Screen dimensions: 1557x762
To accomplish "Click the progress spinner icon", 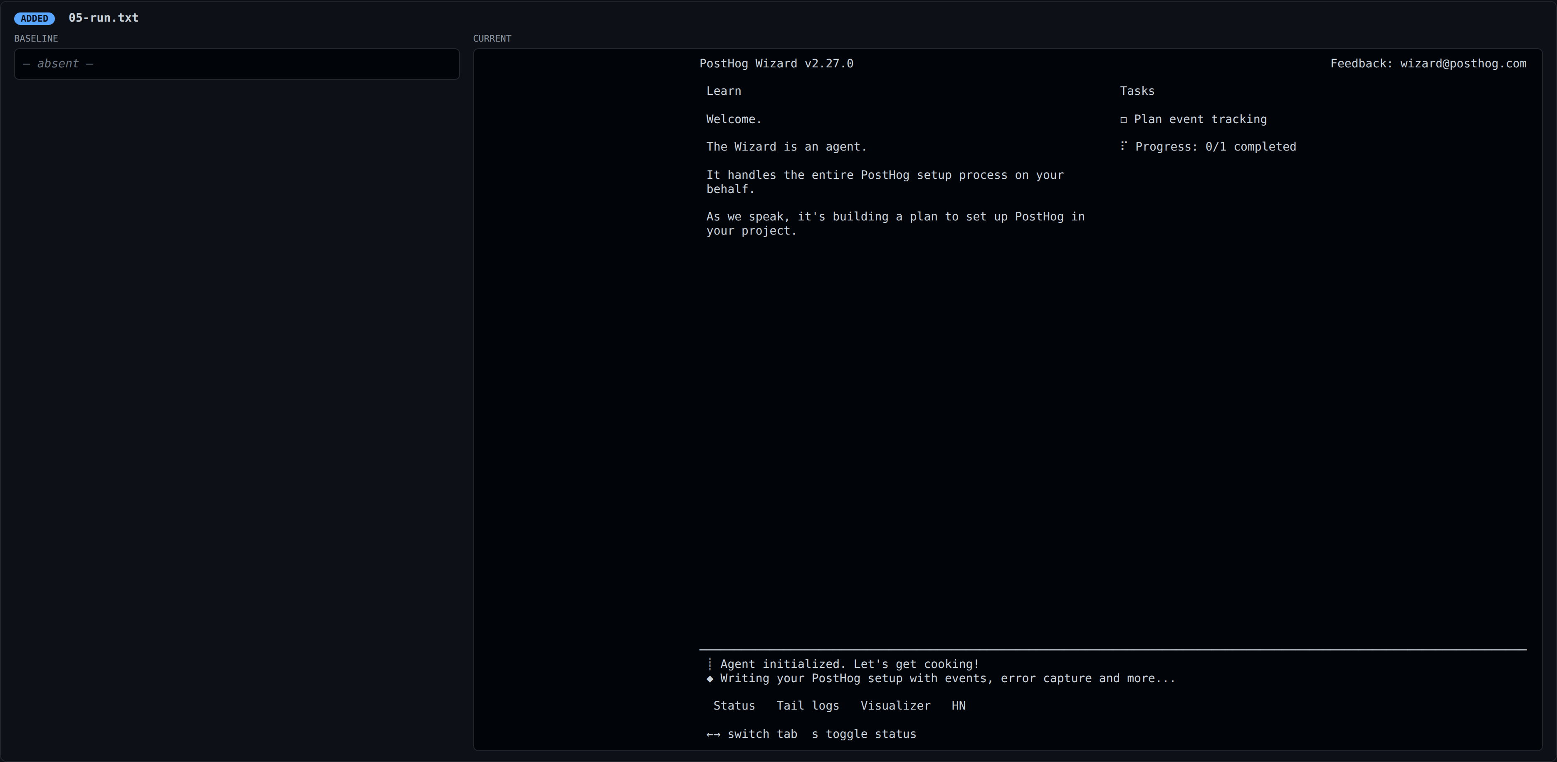I will point(1124,146).
